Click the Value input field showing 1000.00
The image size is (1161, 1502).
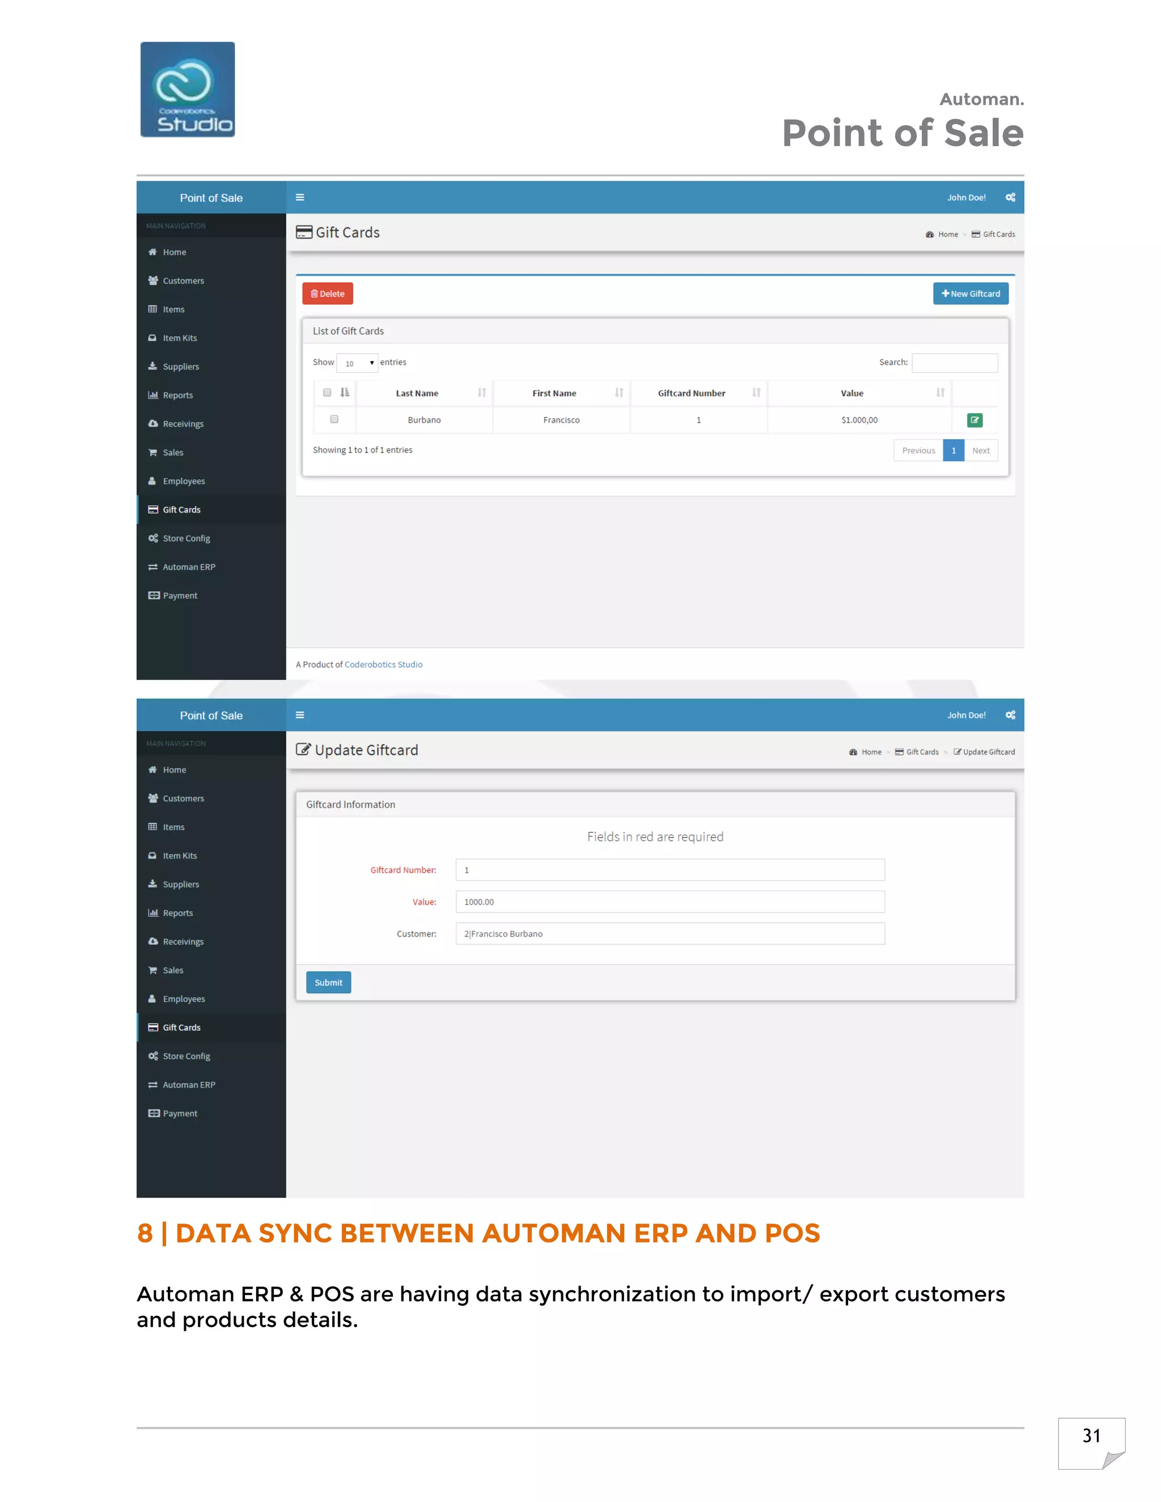[670, 902]
